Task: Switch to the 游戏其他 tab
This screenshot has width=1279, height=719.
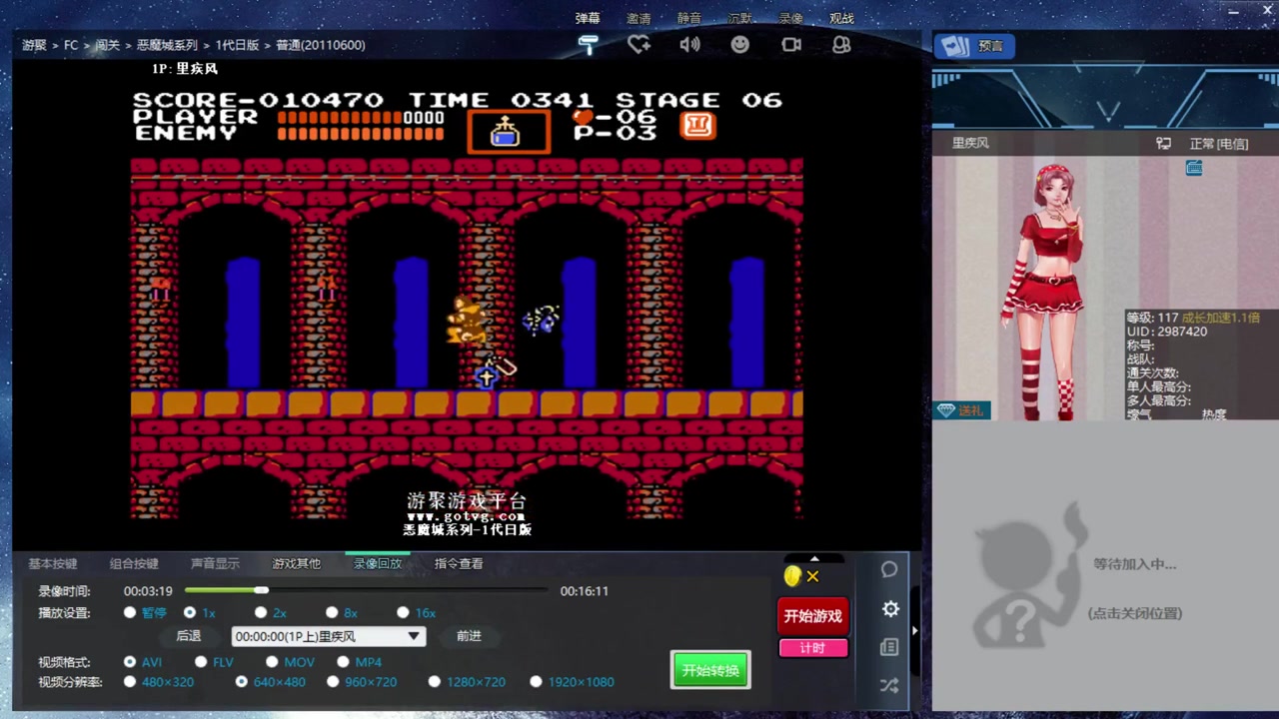Action: pos(297,563)
